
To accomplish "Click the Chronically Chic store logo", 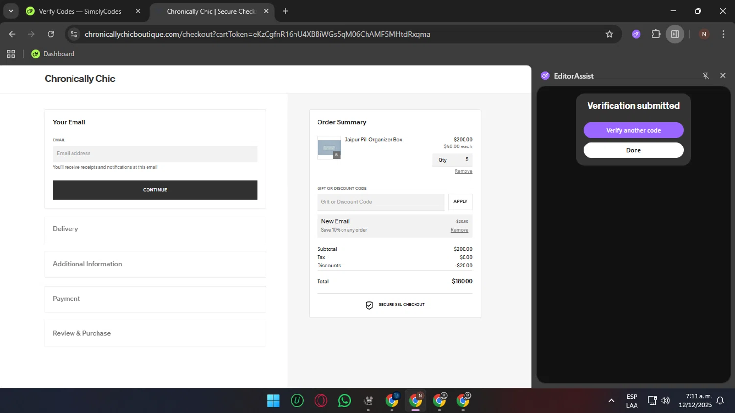I will (x=80, y=79).
